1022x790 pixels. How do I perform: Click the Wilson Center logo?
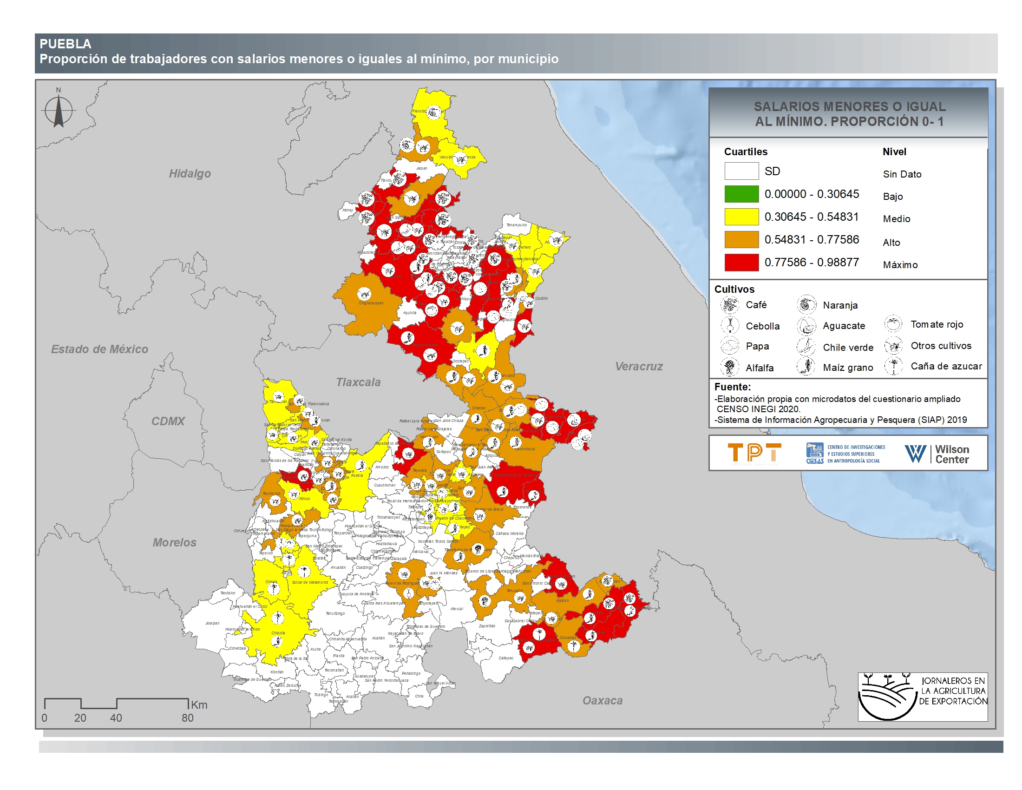coord(937,454)
